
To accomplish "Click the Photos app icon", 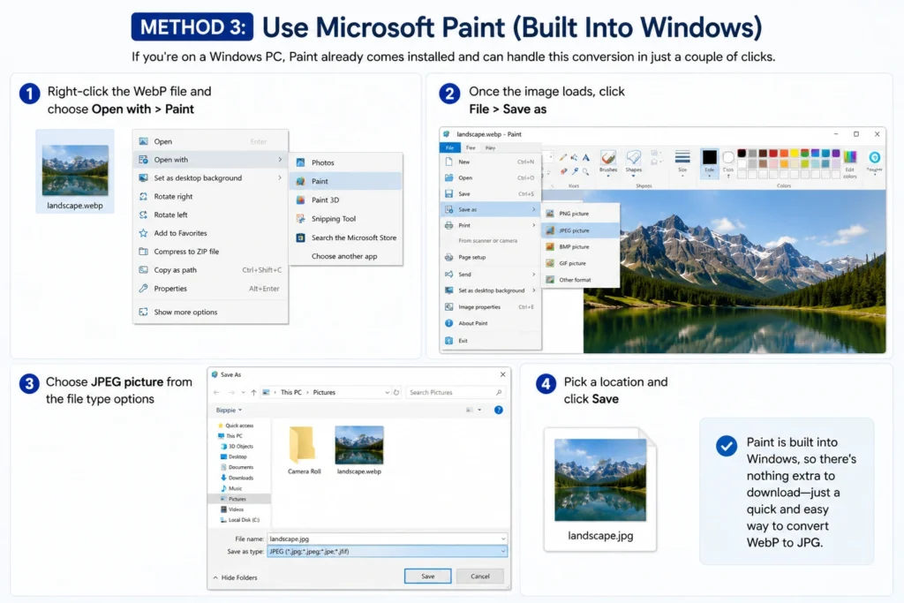I will click(x=300, y=162).
